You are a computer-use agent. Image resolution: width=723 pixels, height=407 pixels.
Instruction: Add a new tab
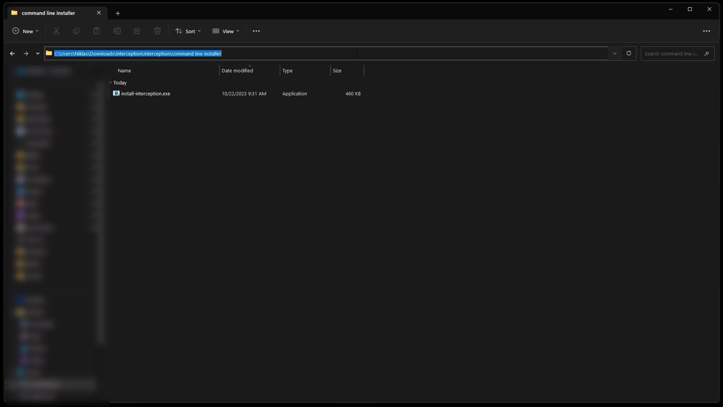118,13
